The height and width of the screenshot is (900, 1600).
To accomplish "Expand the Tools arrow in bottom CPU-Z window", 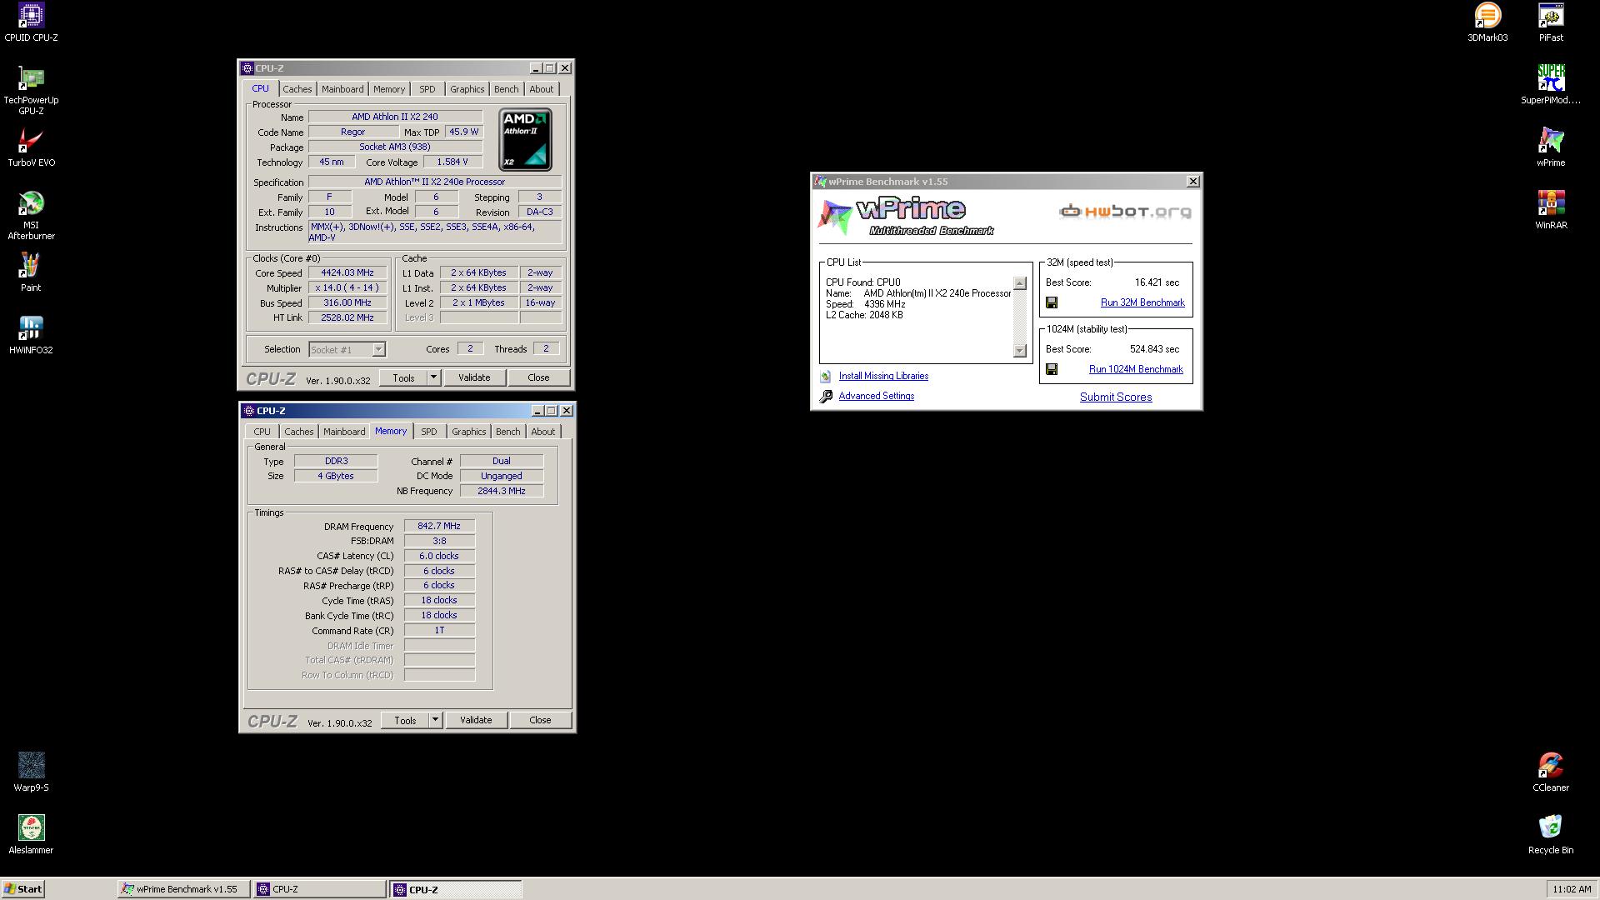I will click(x=435, y=720).
